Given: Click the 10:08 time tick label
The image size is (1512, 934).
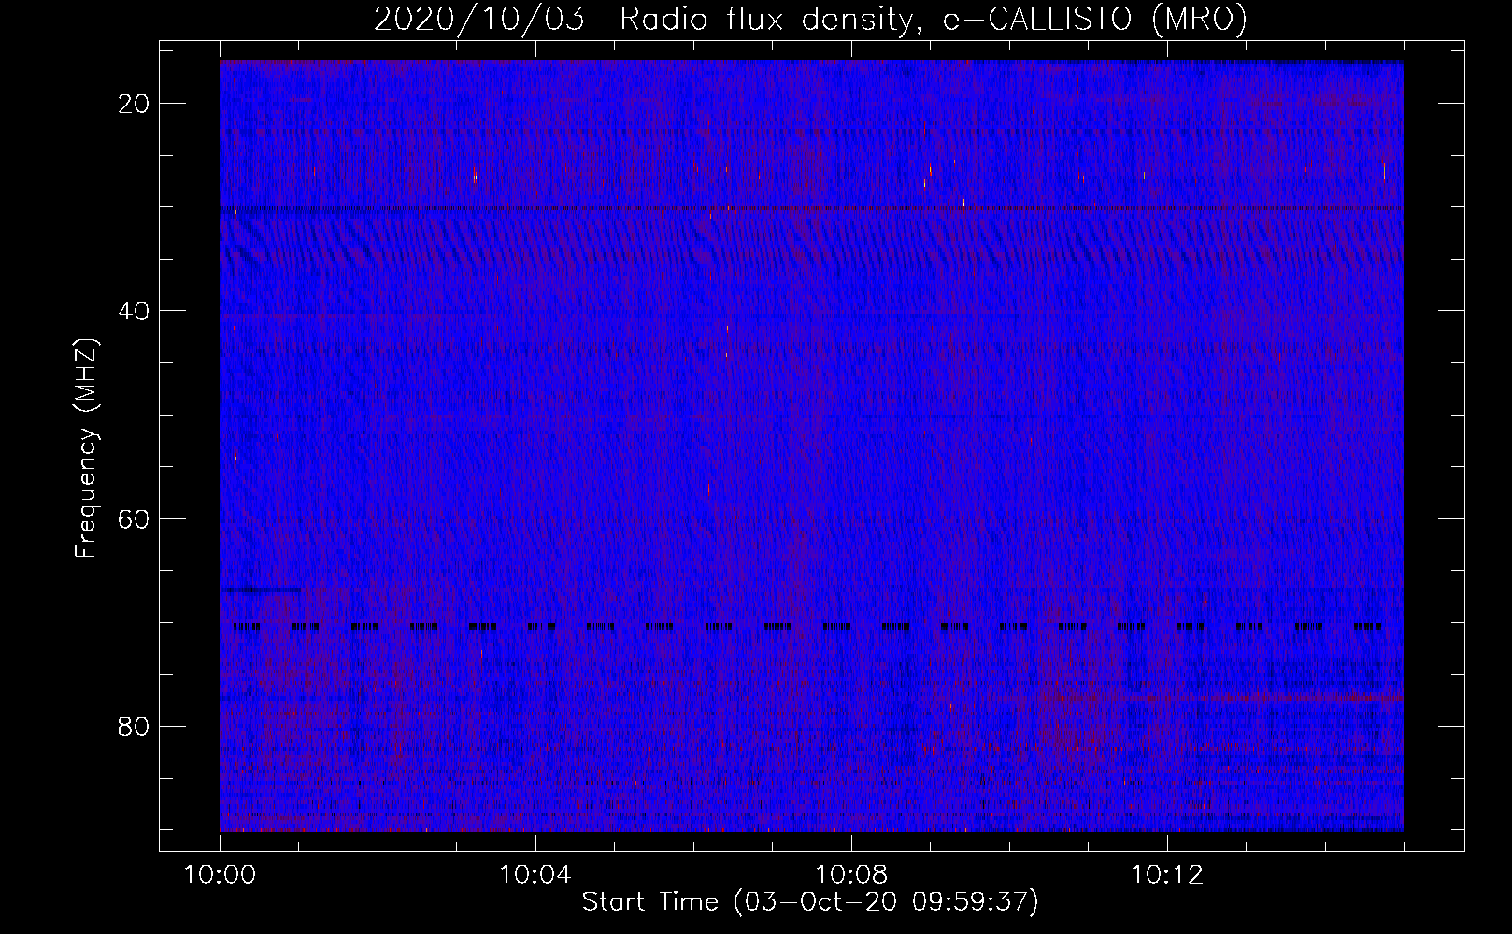Looking at the screenshot, I should (851, 875).
